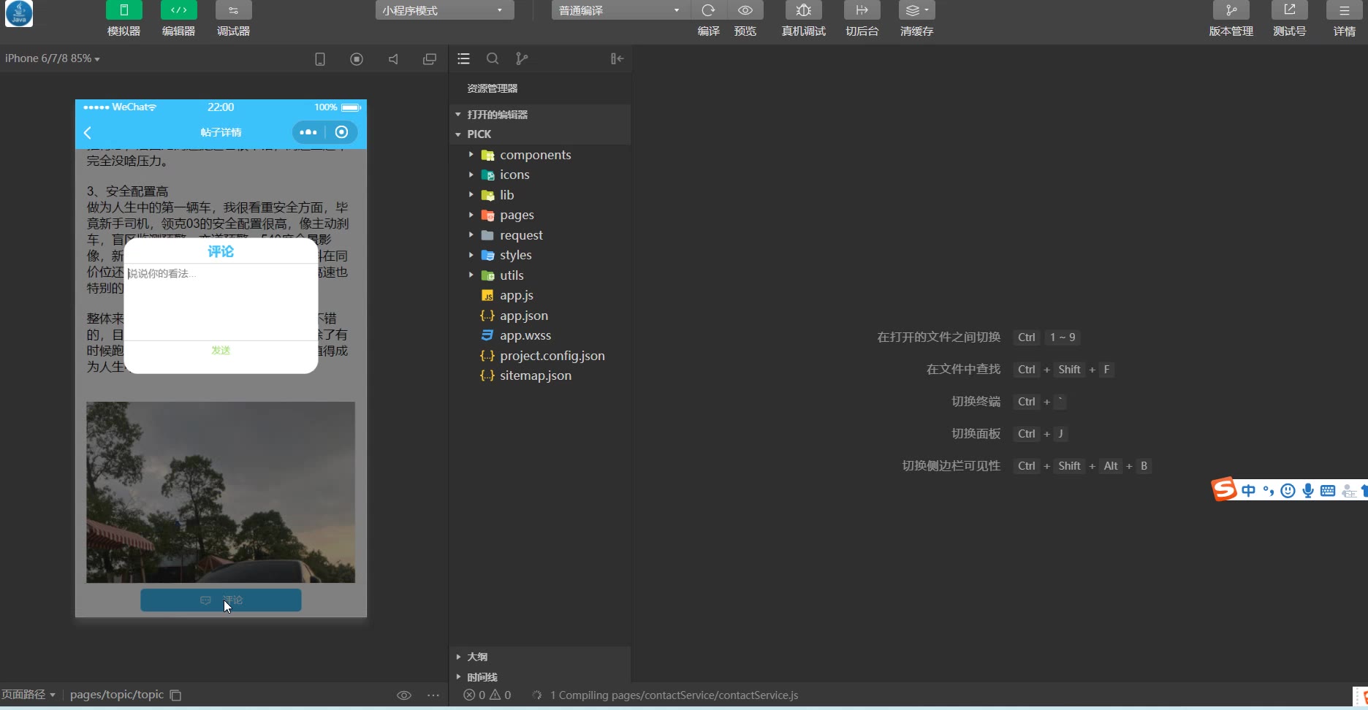Screen dimensions: 1368x710
Task: Open the search icon in the sidebar
Action: (x=493, y=58)
